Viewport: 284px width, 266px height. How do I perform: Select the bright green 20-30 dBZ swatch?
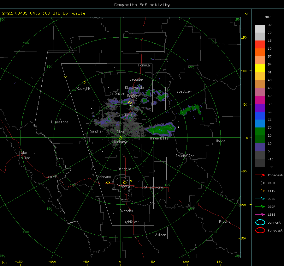[260, 132]
